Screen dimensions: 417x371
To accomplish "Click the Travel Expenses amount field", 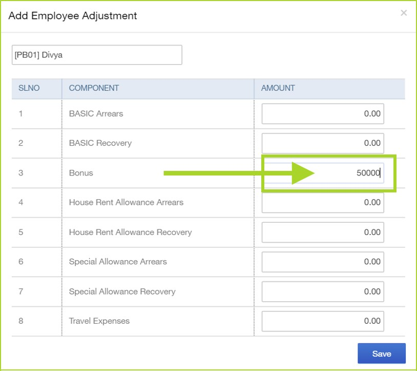I will 323,321.
